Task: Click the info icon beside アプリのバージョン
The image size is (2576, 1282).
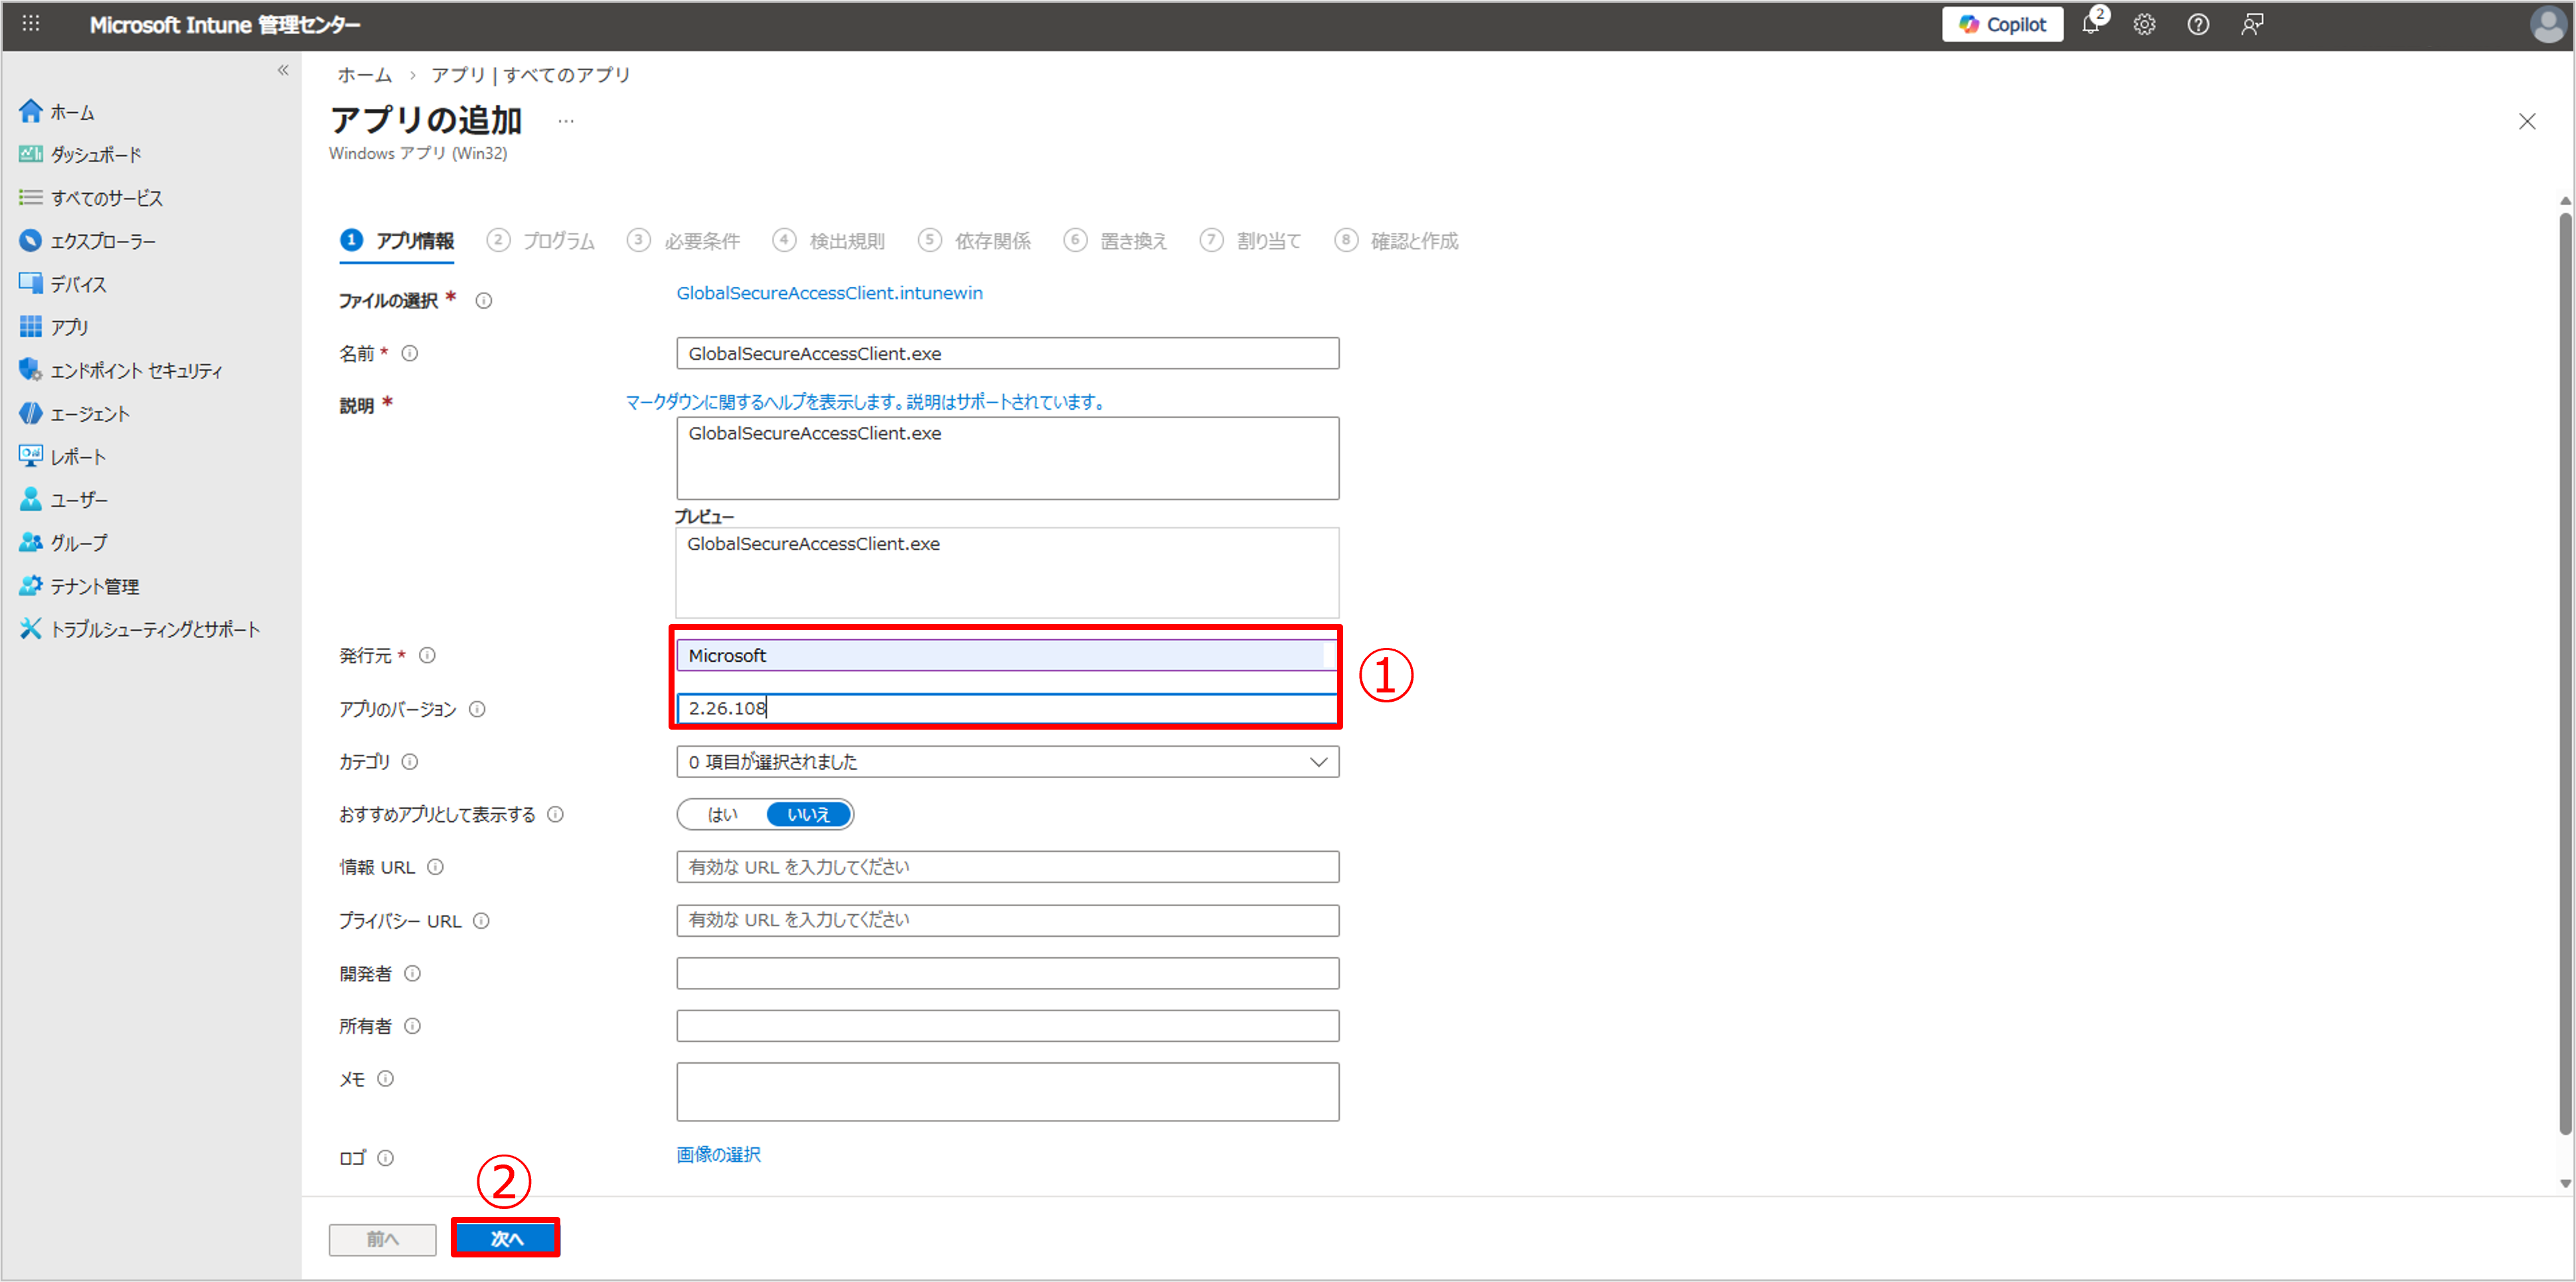Action: [477, 709]
